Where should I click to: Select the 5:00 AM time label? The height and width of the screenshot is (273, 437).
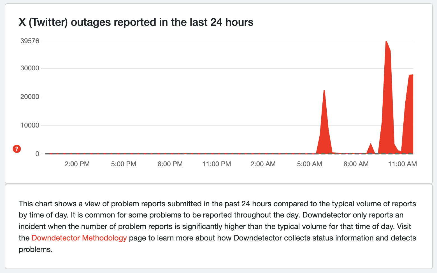coord(310,164)
